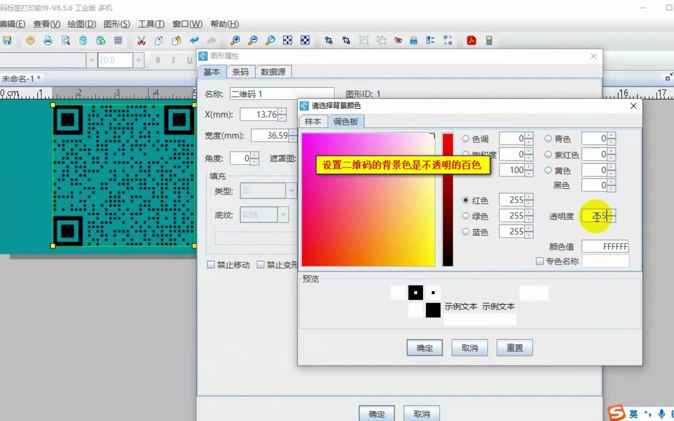The width and height of the screenshot is (674, 421).
Task: Toggle the grid display icon
Action: (118, 40)
